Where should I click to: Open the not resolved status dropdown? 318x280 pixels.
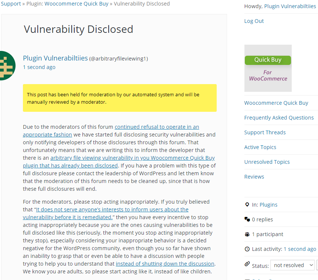[292, 265]
